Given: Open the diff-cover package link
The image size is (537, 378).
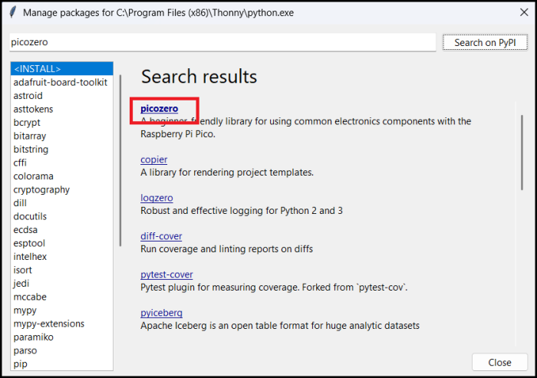Looking at the screenshot, I should (161, 236).
